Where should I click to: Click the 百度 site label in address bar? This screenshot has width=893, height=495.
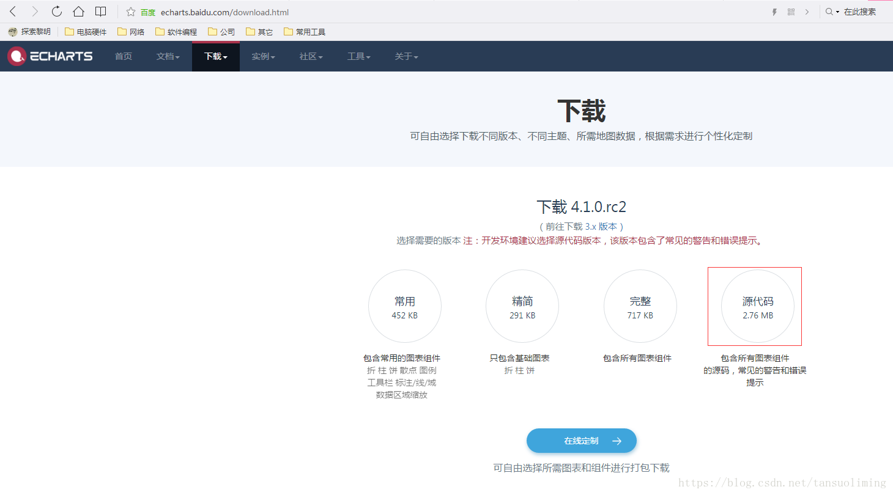148,12
